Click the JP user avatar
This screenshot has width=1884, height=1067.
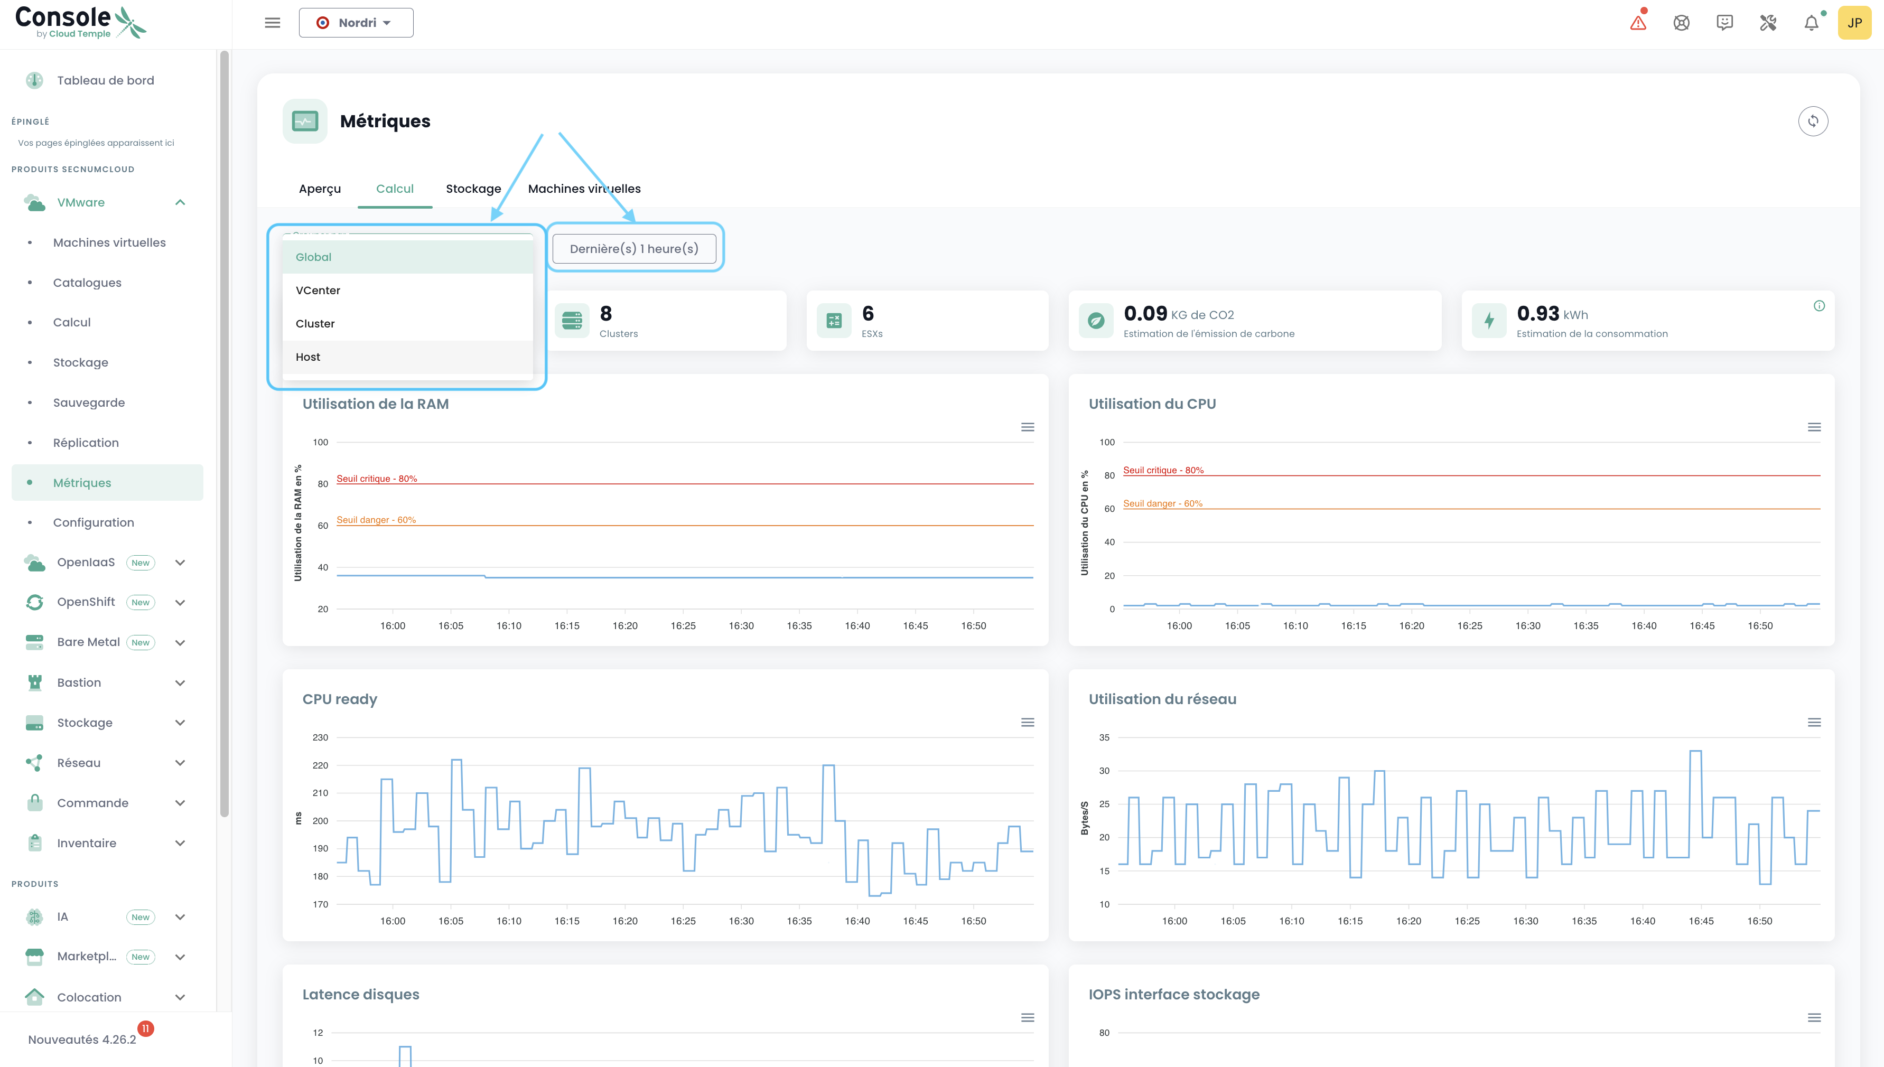1854,23
